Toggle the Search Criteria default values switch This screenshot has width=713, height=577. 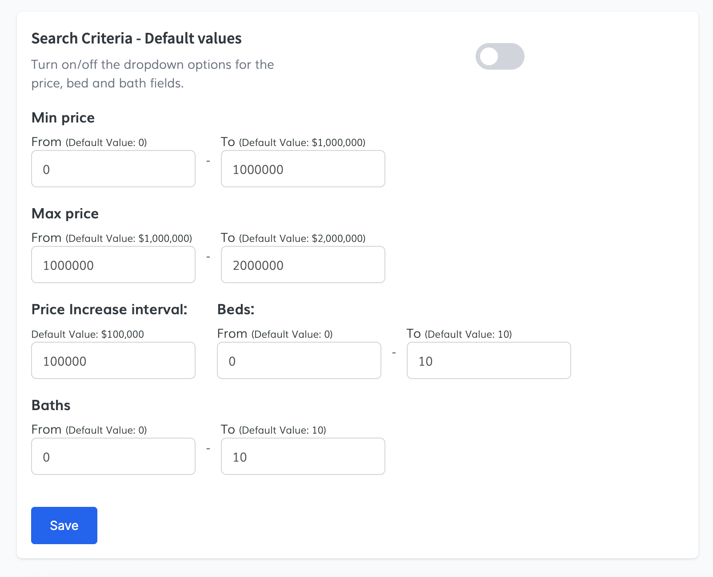pos(500,56)
